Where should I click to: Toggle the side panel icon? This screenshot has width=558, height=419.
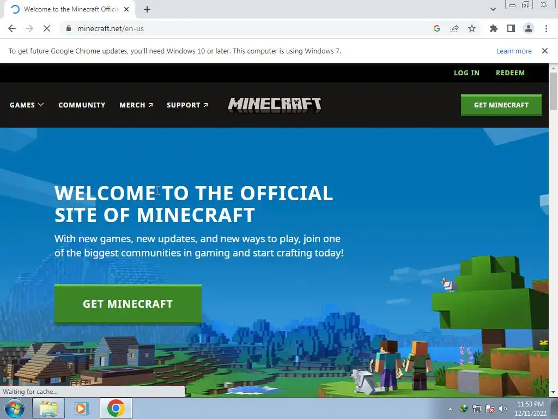coord(511,28)
